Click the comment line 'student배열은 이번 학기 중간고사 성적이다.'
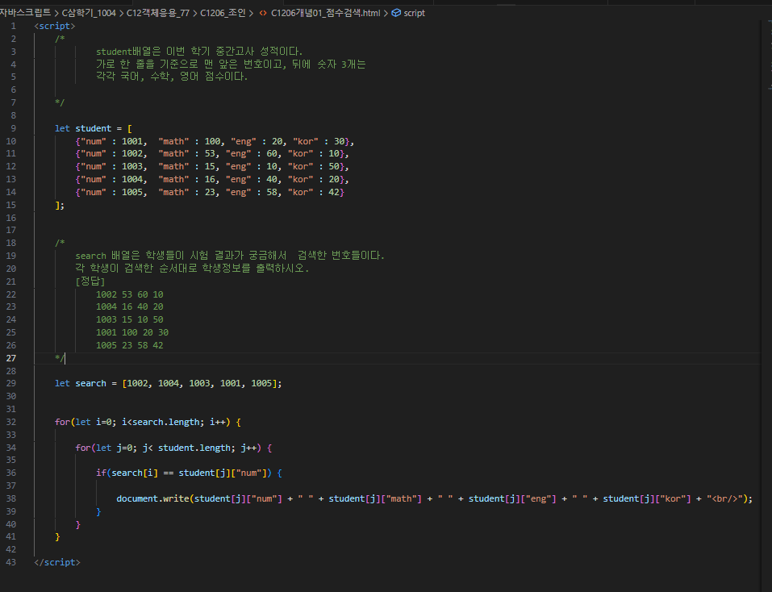The width and height of the screenshot is (772, 592). 199,52
